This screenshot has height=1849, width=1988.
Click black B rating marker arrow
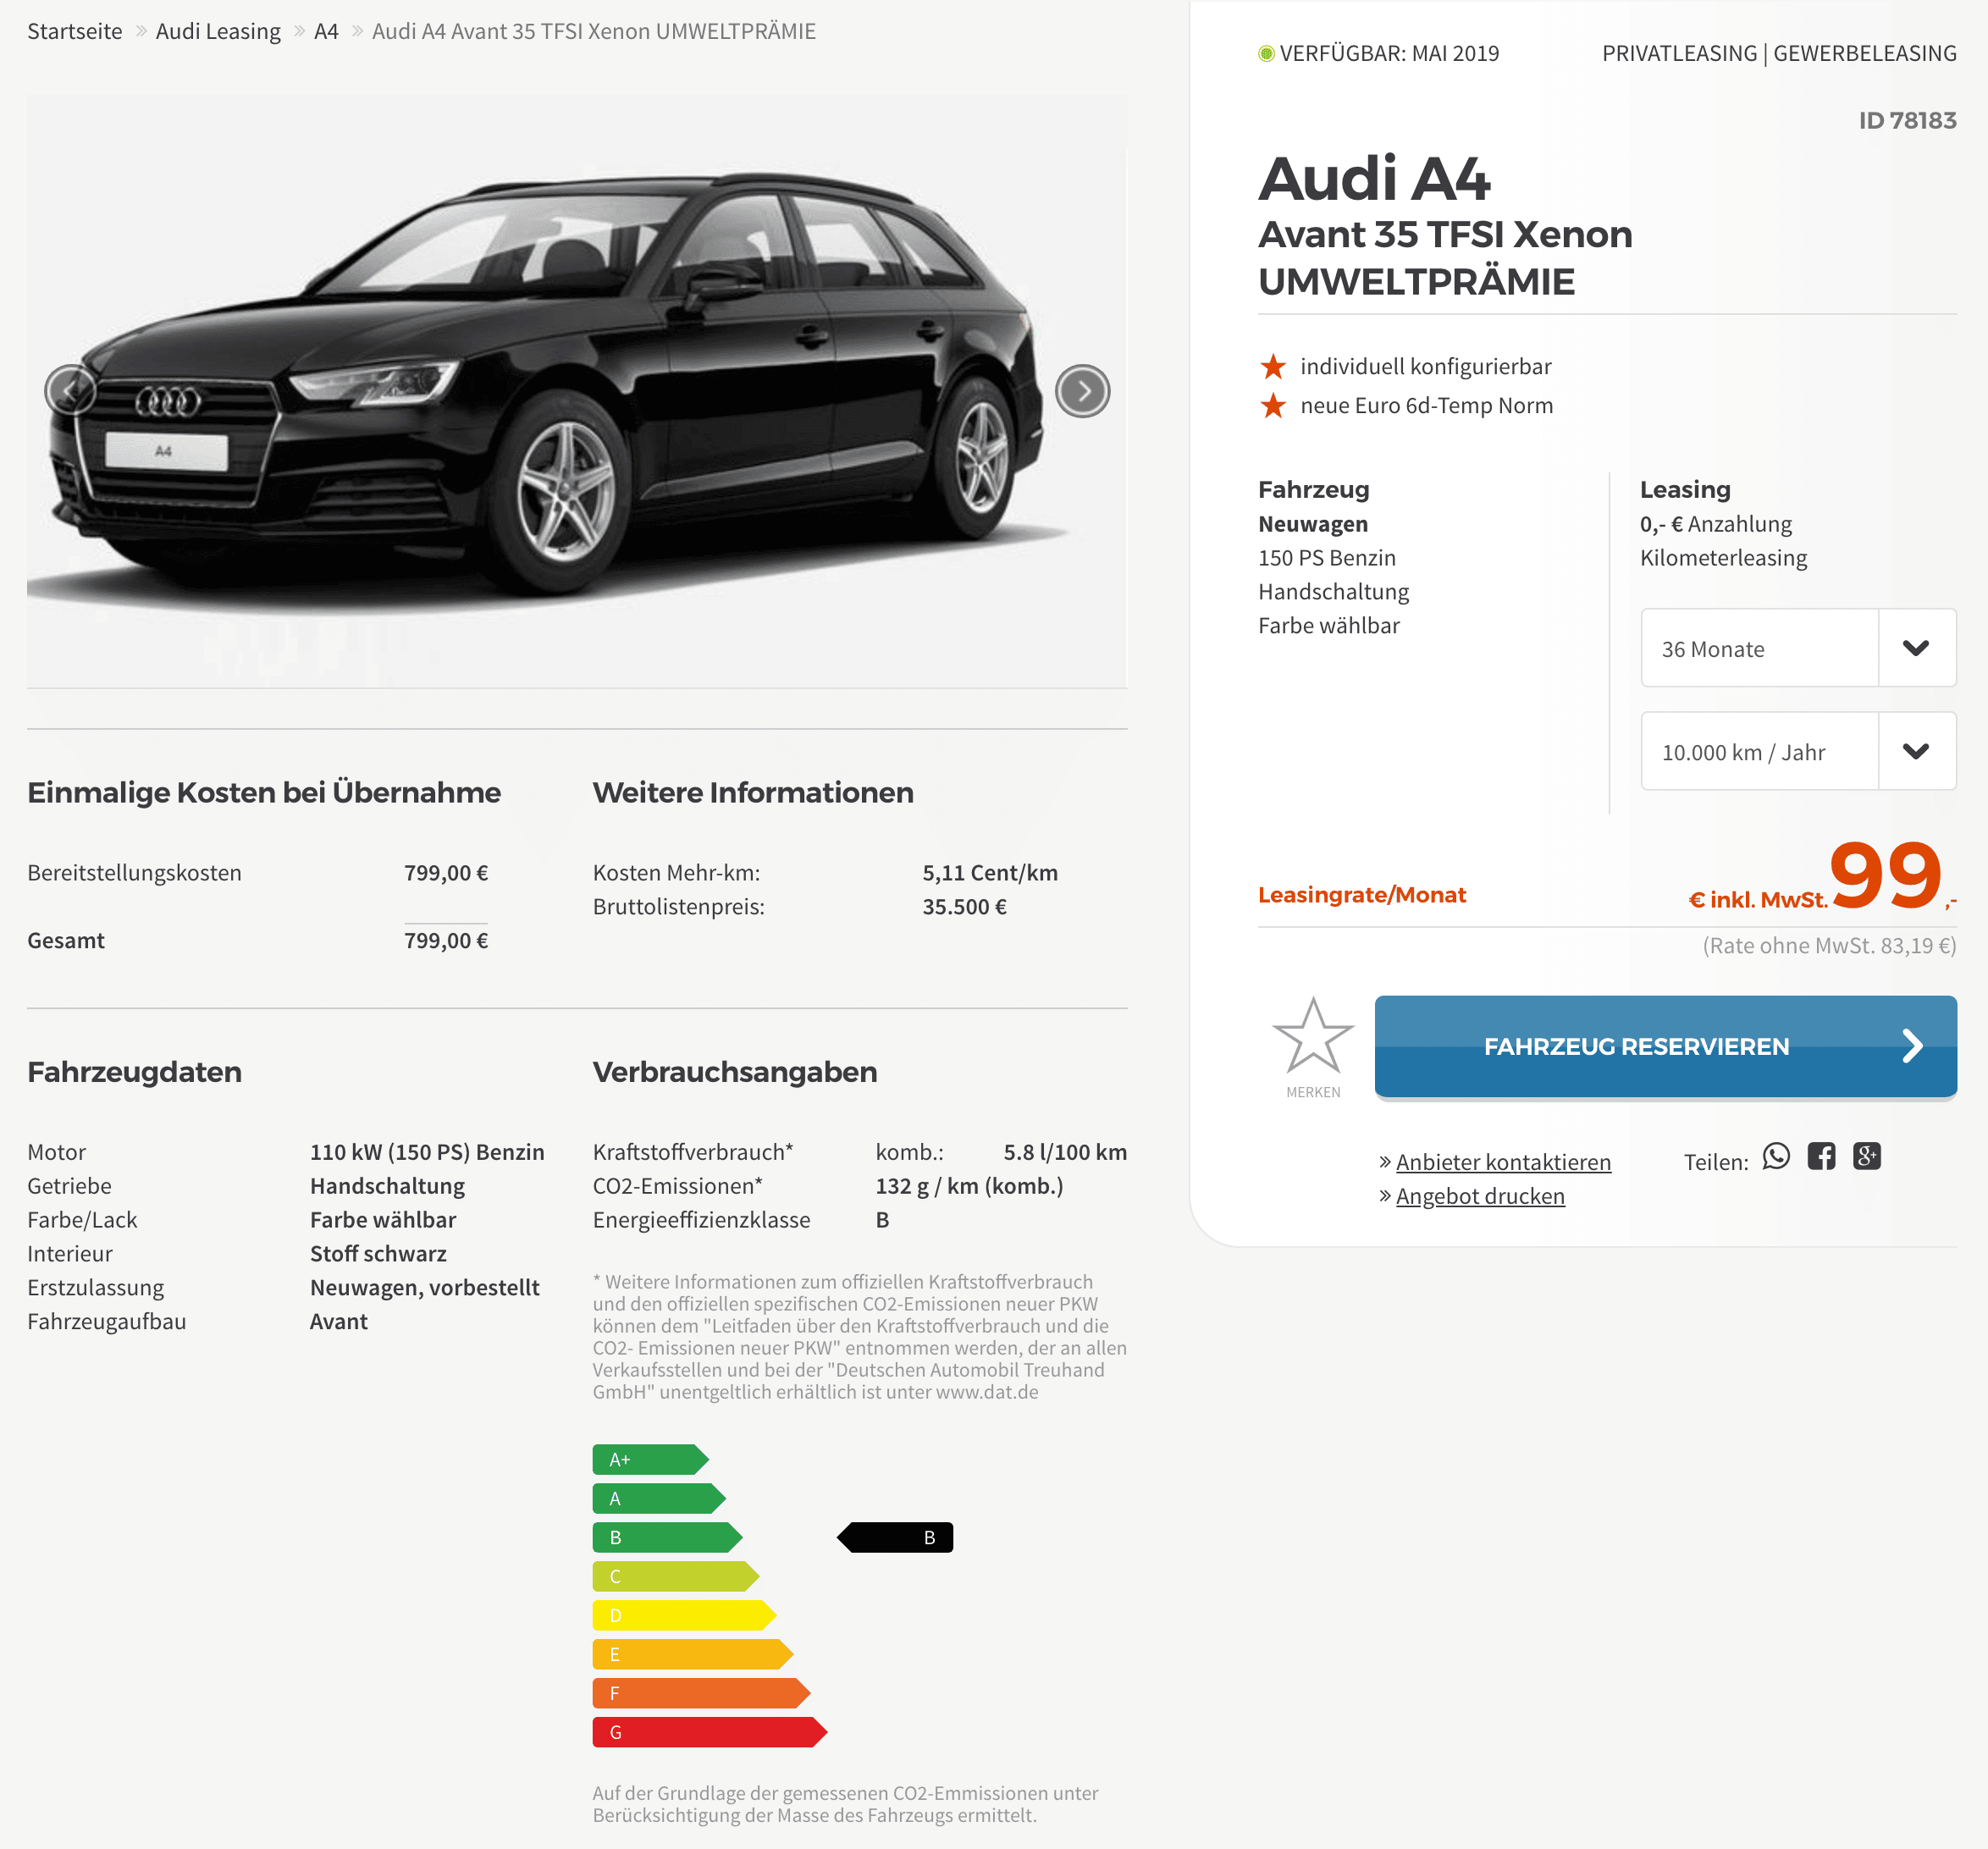click(x=895, y=1538)
